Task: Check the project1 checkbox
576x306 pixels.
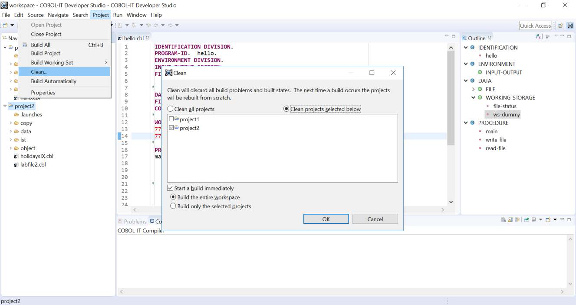Action: [x=171, y=119]
